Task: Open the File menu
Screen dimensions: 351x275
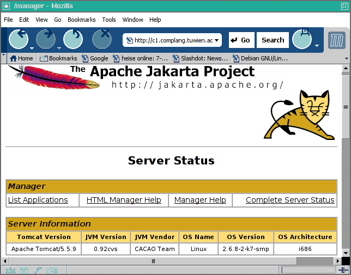Action: pyautogui.click(x=8, y=20)
